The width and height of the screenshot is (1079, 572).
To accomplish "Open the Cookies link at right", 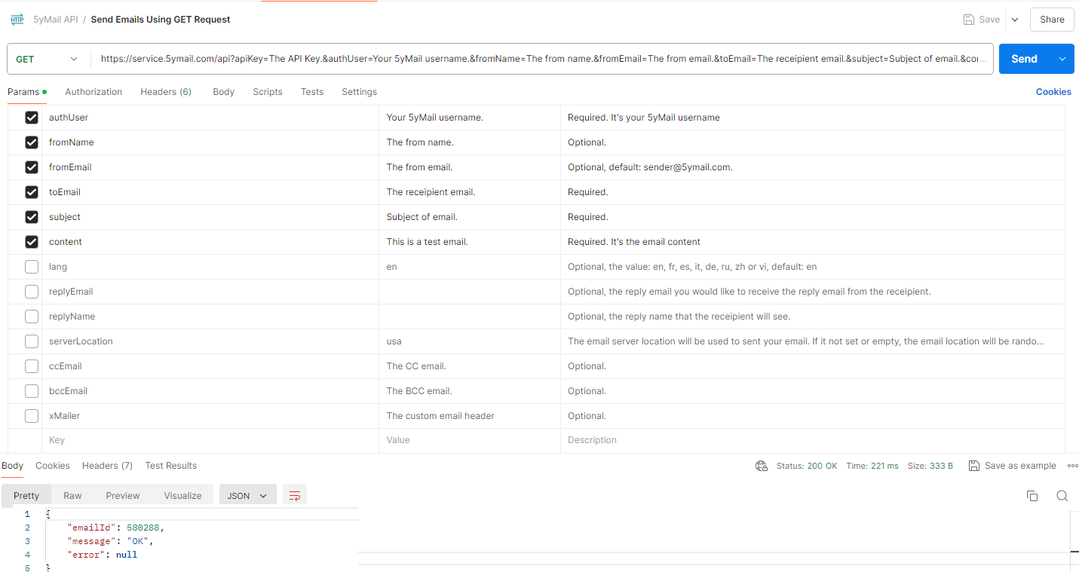I will (x=1053, y=92).
